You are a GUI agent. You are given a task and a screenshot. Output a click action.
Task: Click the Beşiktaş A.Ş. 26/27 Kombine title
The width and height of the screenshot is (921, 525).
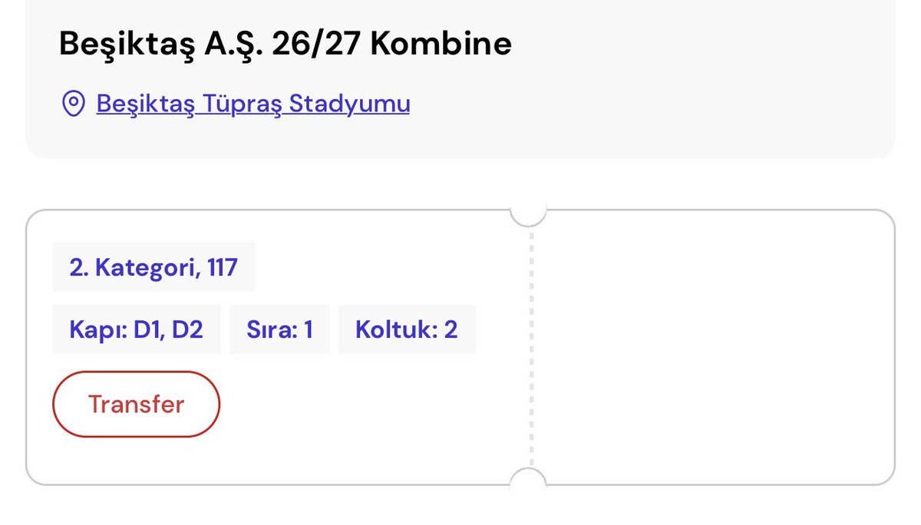pyautogui.click(x=286, y=45)
